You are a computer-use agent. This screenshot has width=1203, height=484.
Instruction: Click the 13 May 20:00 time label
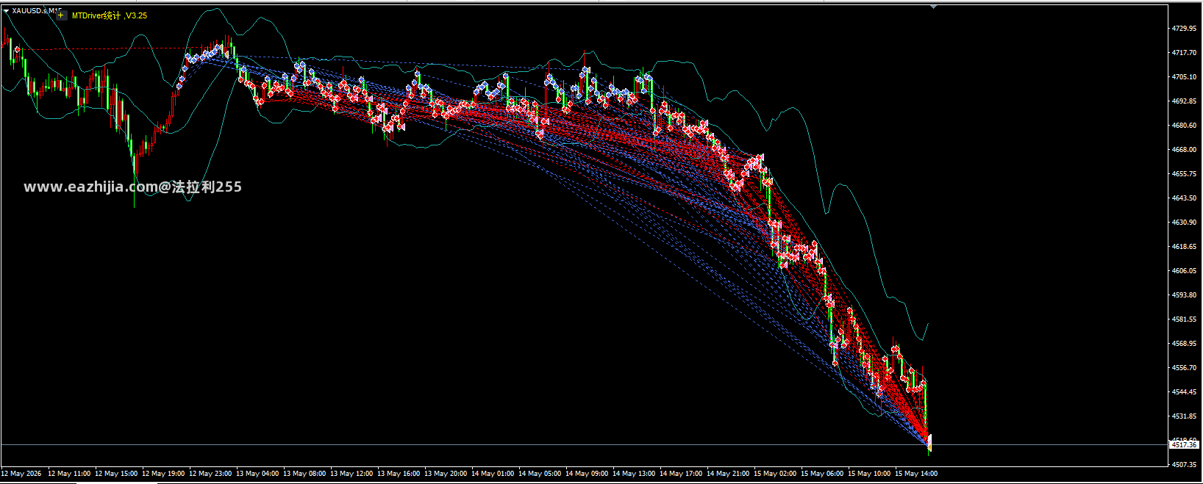tap(446, 474)
